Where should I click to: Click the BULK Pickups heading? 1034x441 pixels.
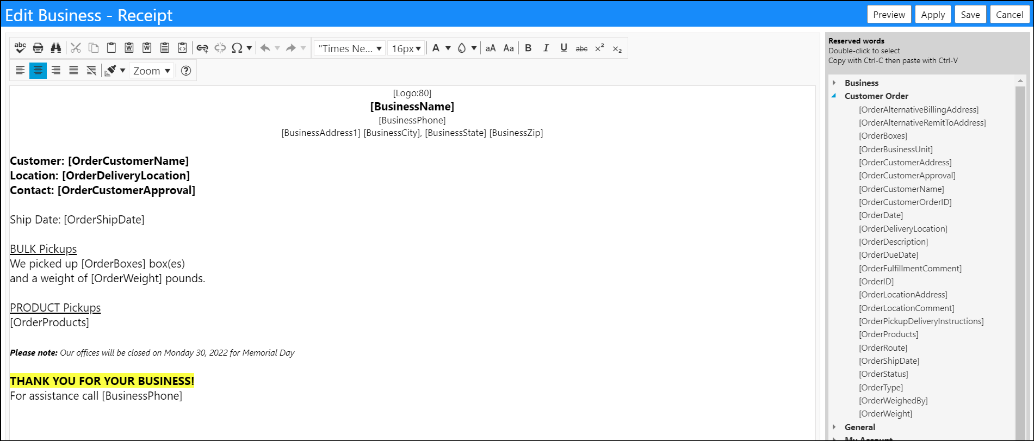tap(44, 249)
